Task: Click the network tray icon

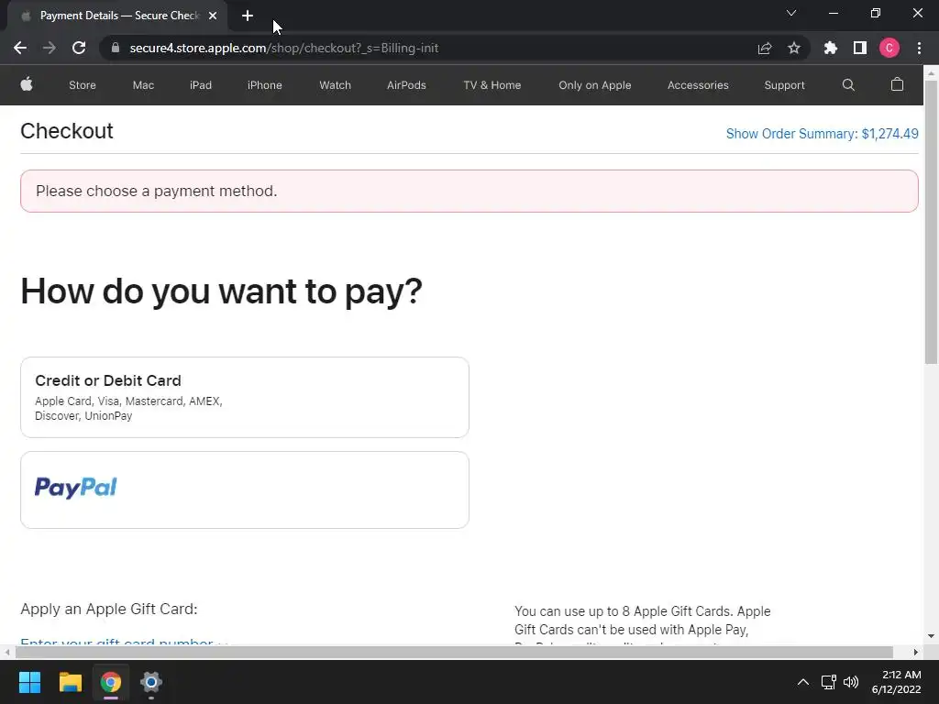Action: [828, 682]
